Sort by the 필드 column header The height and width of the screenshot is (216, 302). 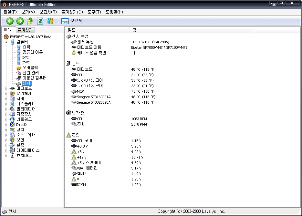97,30
